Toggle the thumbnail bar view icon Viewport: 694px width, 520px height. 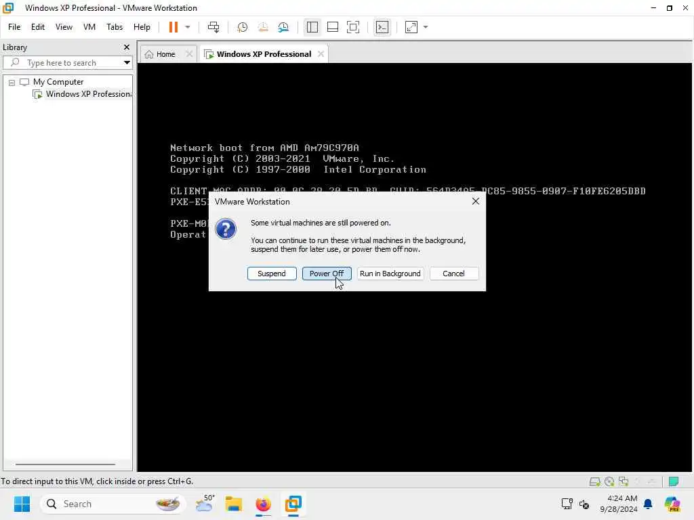[x=332, y=27]
